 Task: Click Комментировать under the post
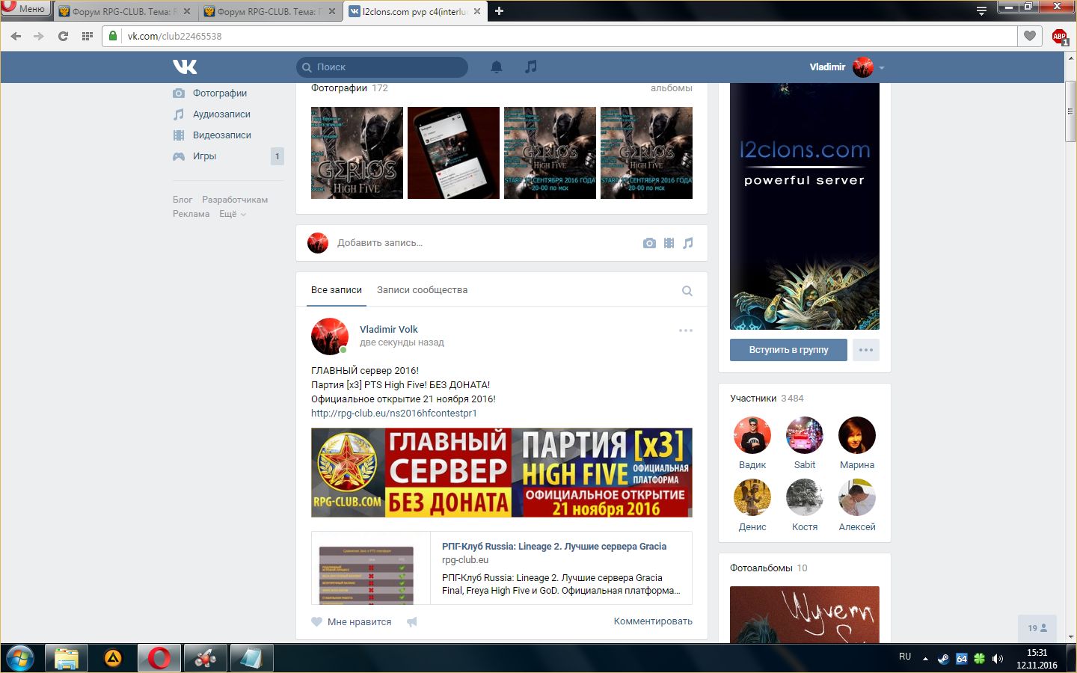tap(653, 621)
